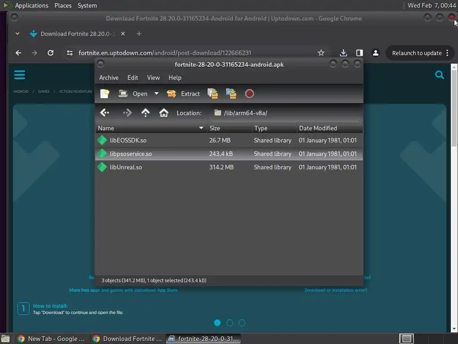Select the libUnreal.so file row

click(x=229, y=167)
